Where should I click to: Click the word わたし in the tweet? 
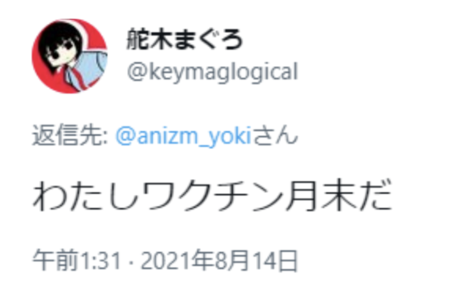point(86,195)
